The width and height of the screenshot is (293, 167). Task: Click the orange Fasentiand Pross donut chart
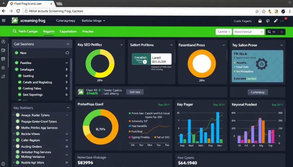pos(201,64)
